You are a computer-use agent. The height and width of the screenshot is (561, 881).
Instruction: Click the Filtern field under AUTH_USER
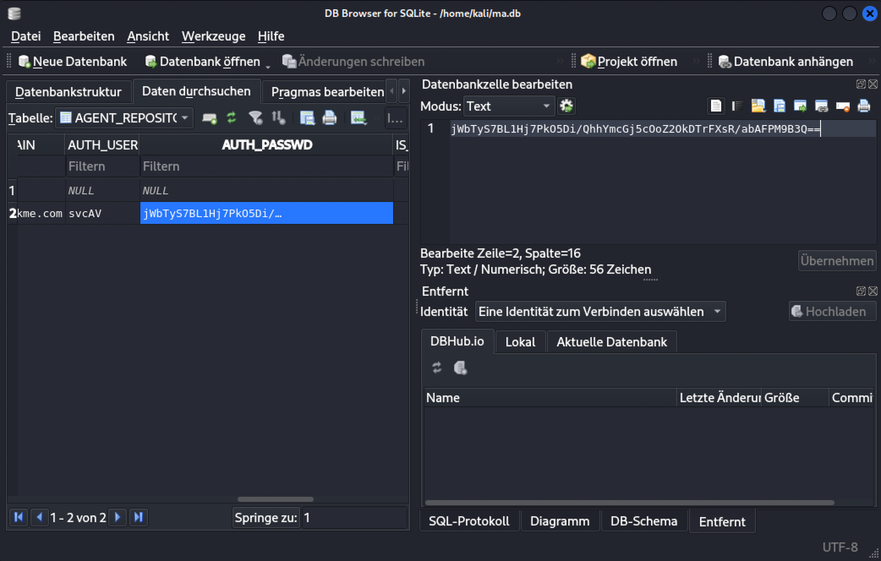[103, 166]
